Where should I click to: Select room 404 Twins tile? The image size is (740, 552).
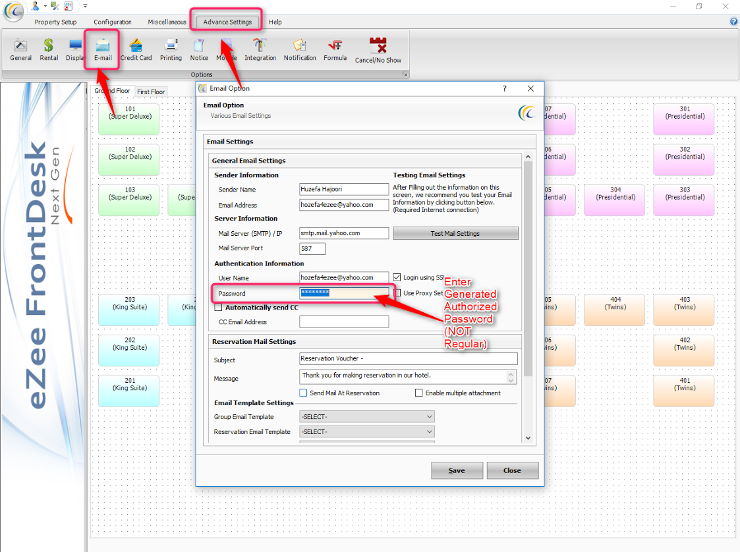[614, 310]
